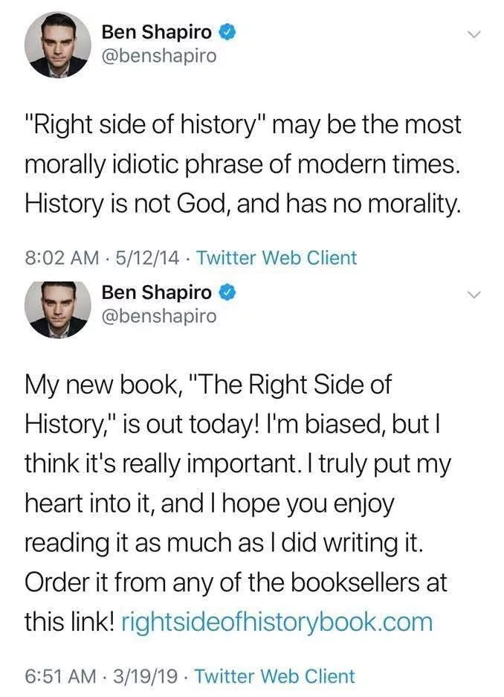The width and height of the screenshot is (504, 697).
Task: Expand the chevron menu on the 2014 tweet
Action: [474, 34]
